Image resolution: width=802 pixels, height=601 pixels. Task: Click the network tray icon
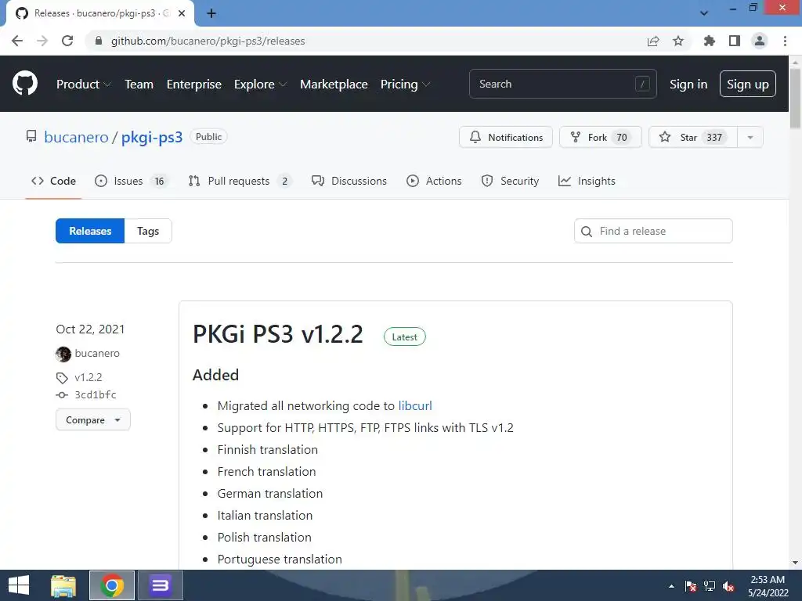coord(710,586)
